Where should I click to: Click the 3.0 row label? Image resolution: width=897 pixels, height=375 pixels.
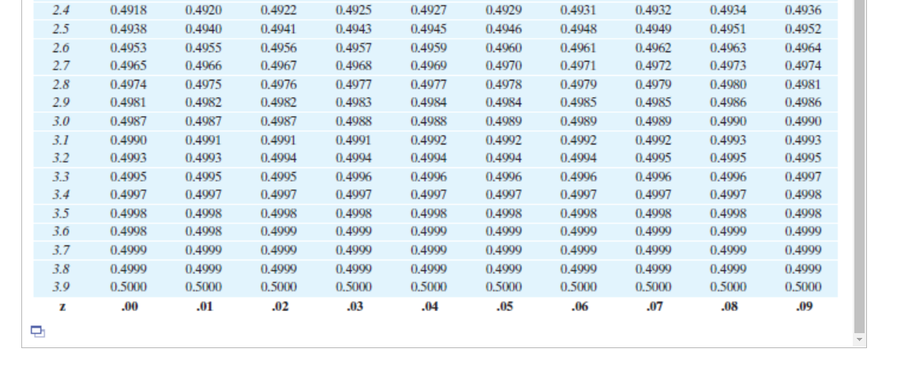pyautogui.click(x=62, y=122)
